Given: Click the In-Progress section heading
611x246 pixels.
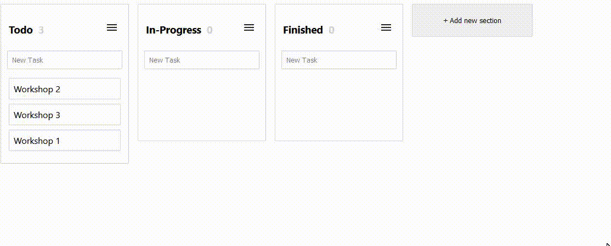Looking at the screenshot, I should click(x=173, y=30).
